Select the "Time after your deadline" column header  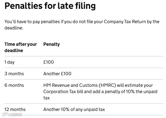[x=21, y=47]
